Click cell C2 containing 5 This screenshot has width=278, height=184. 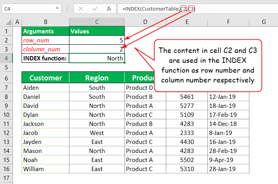point(97,40)
